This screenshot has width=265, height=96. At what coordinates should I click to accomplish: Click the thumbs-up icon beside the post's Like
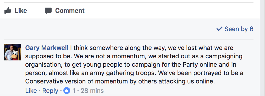8,11
